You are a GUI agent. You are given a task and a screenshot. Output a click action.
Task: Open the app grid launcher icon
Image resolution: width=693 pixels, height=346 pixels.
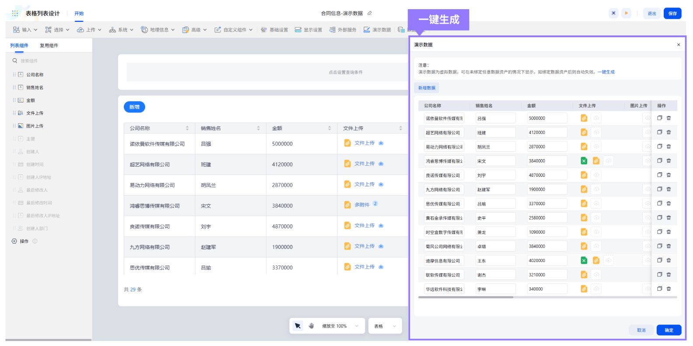tap(15, 13)
